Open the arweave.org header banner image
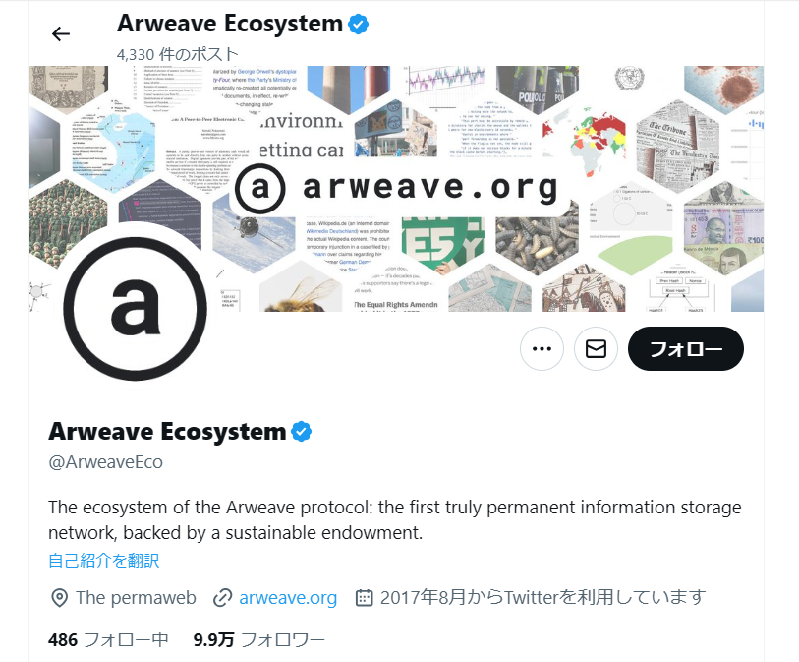Image resolution: width=799 pixels, height=662 pixels. coord(396,189)
